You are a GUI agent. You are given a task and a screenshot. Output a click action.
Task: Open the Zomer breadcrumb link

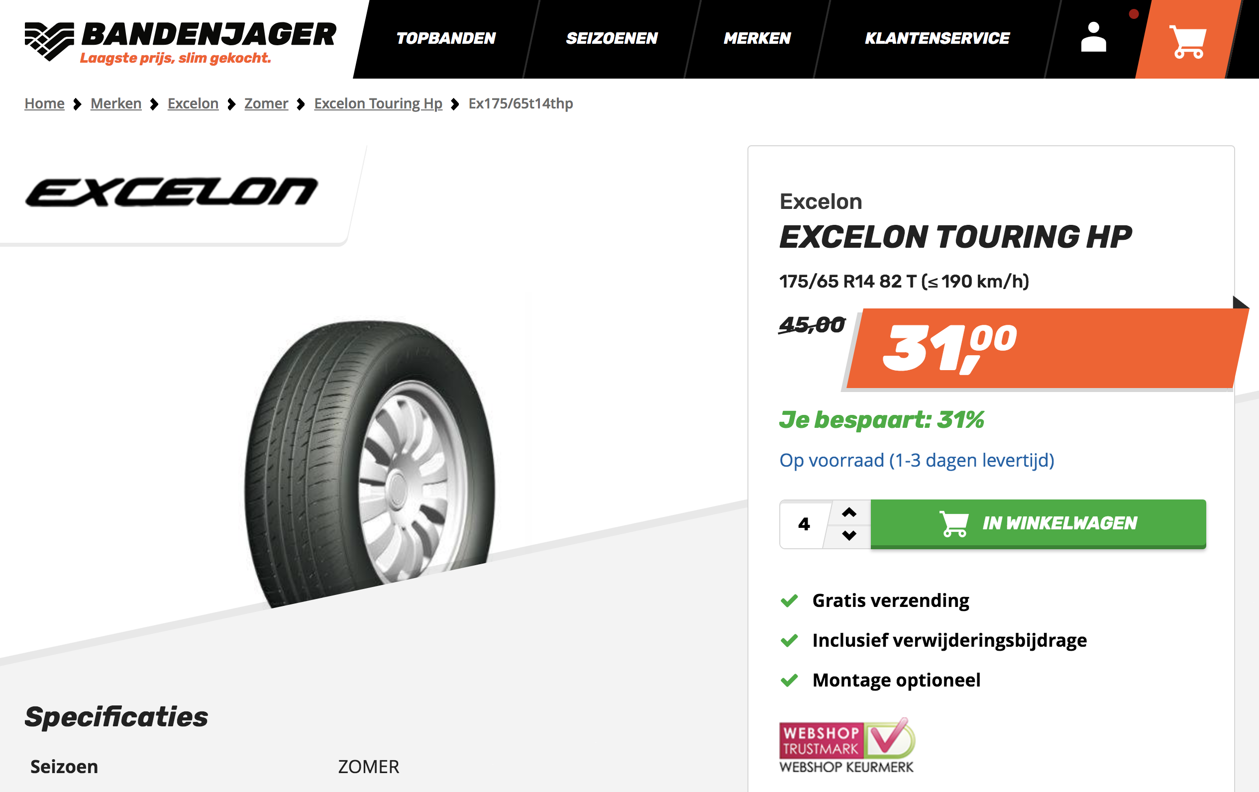tap(266, 103)
